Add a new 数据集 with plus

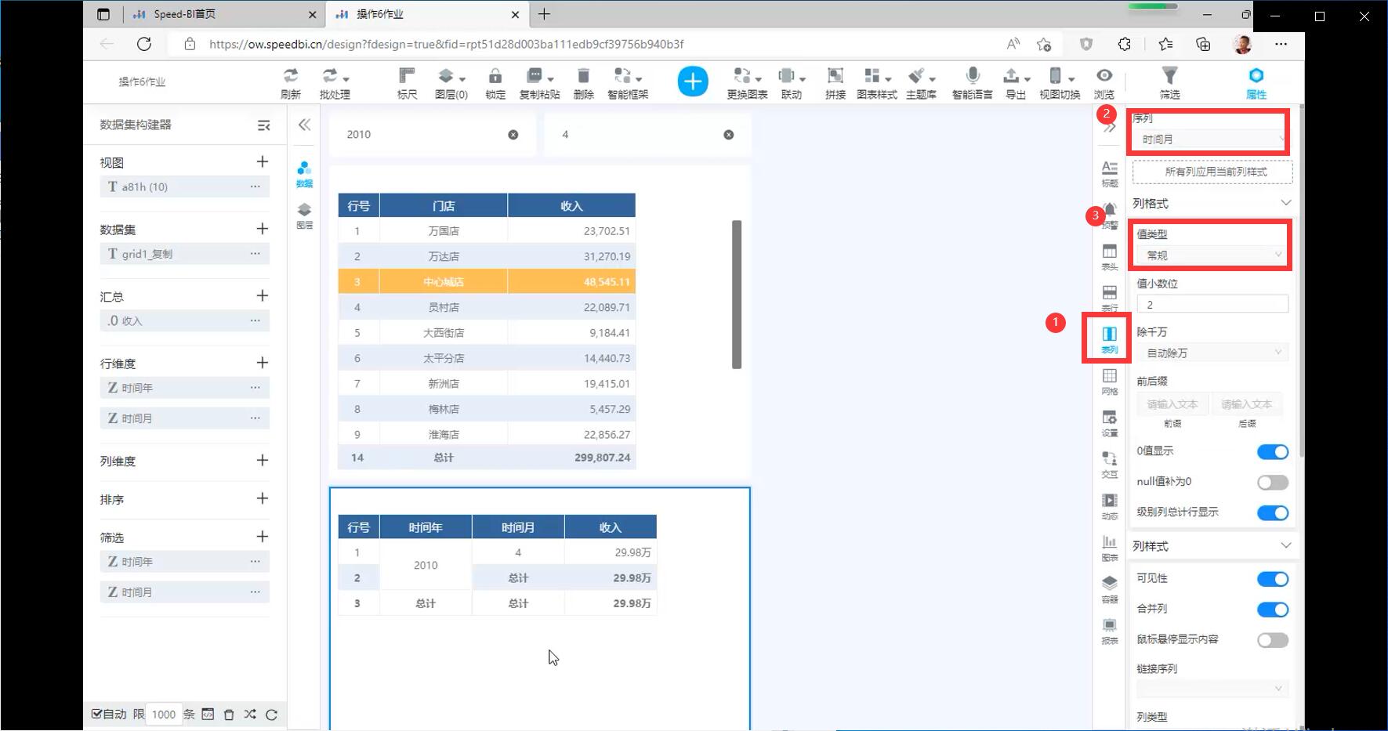[x=263, y=229]
